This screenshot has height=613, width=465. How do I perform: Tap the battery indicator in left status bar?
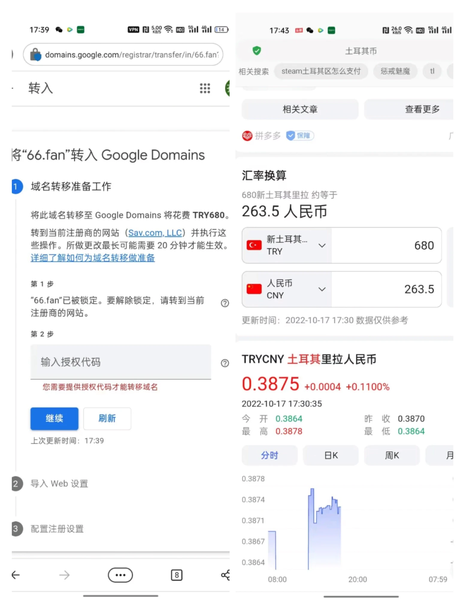(221, 29)
